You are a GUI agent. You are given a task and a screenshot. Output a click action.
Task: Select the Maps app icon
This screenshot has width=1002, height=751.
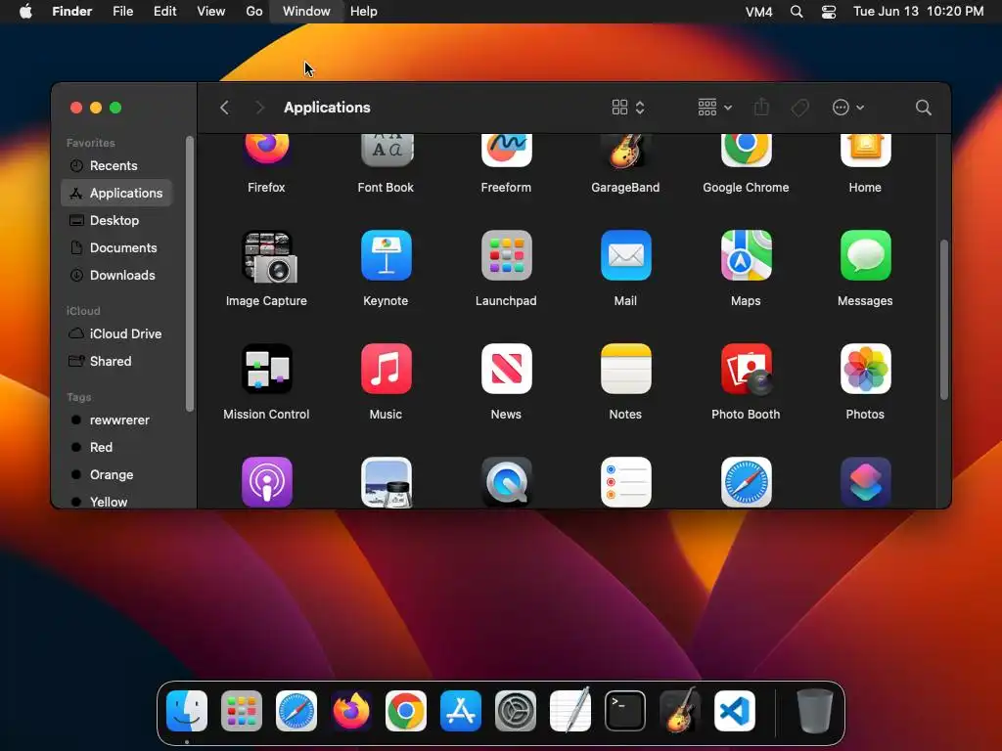pos(746,255)
